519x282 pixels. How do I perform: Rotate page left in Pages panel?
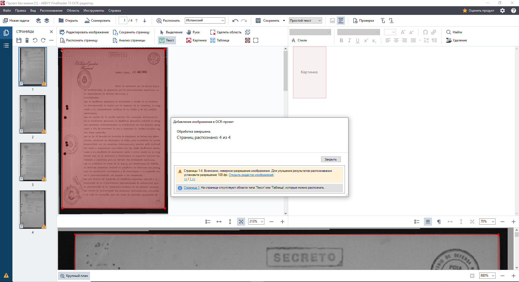pyautogui.click(x=35, y=40)
